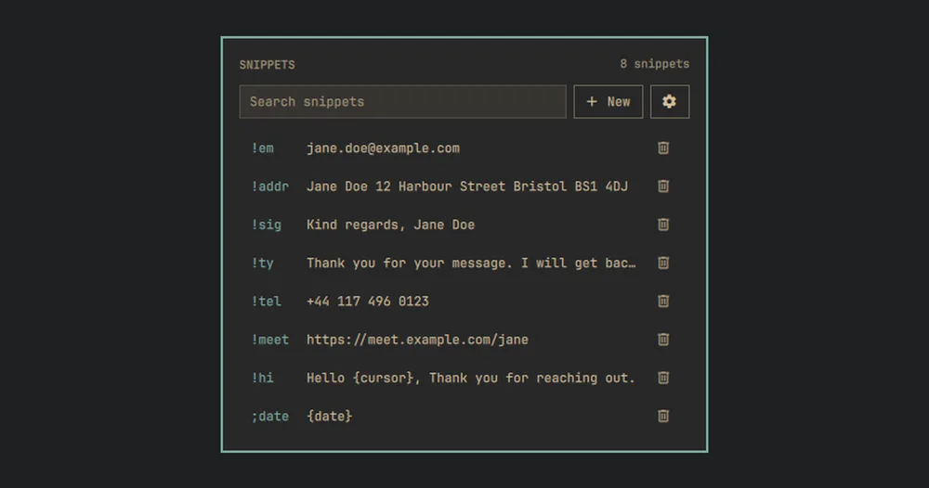Open the Kind regards, Jane Doe entry
The image size is (929, 488).
390,225
